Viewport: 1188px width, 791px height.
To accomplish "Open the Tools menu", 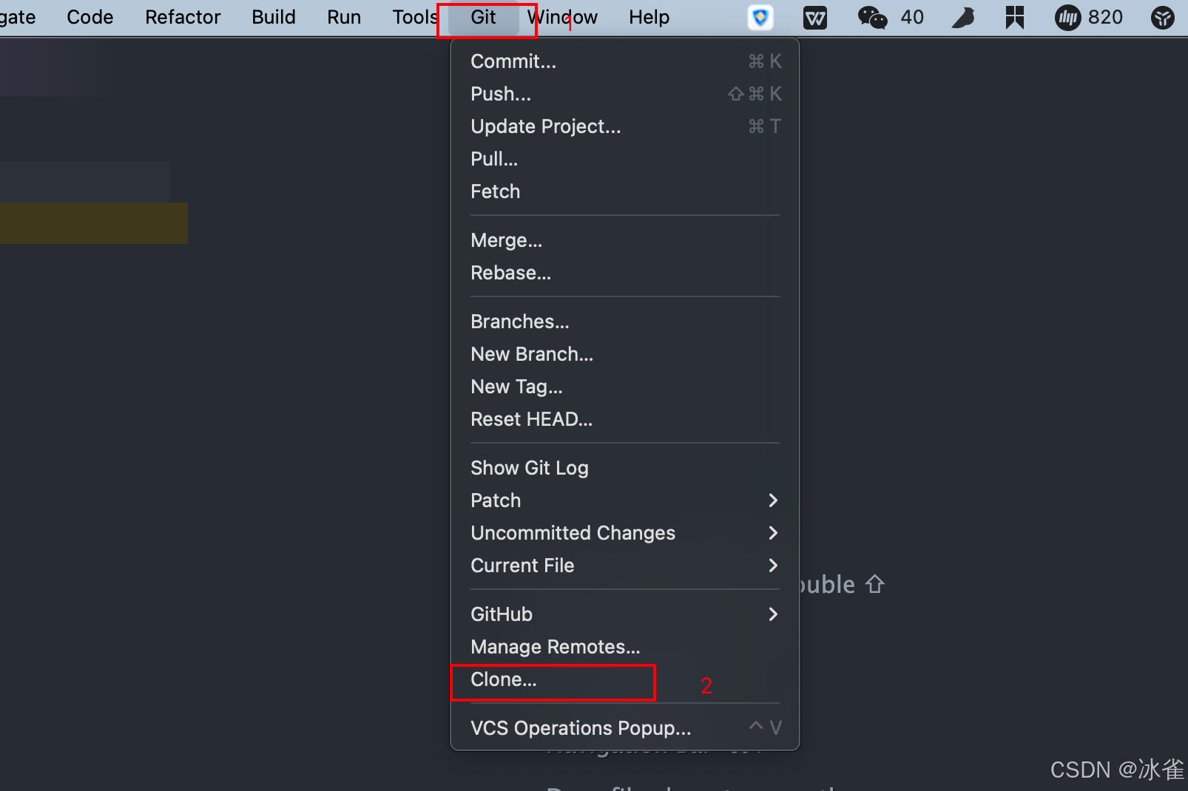I will pyautogui.click(x=415, y=17).
